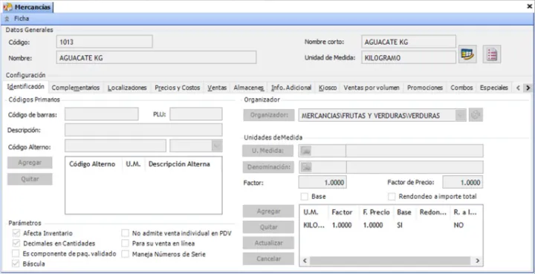Click Agregar under Código Alterno
Image resolution: width=535 pixels, height=274 pixels.
click(x=30, y=163)
